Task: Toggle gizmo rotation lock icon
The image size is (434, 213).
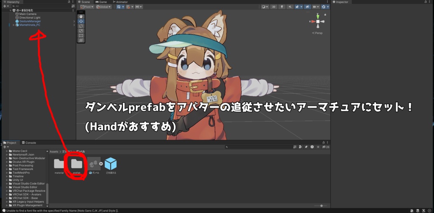Action: tap(325, 14)
